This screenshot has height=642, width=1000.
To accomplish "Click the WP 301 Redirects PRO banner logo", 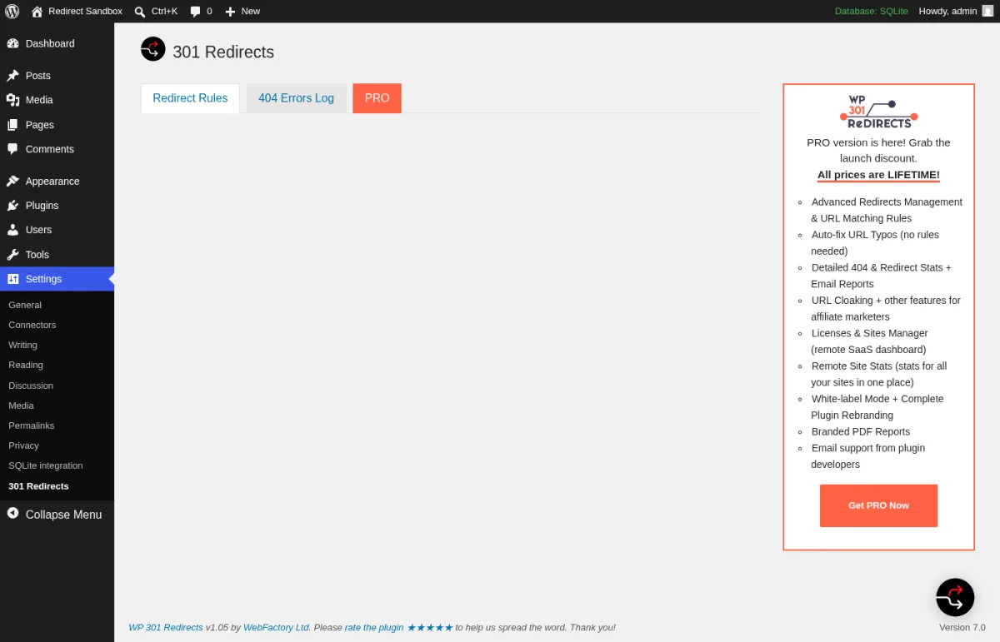I will tap(878, 112).
